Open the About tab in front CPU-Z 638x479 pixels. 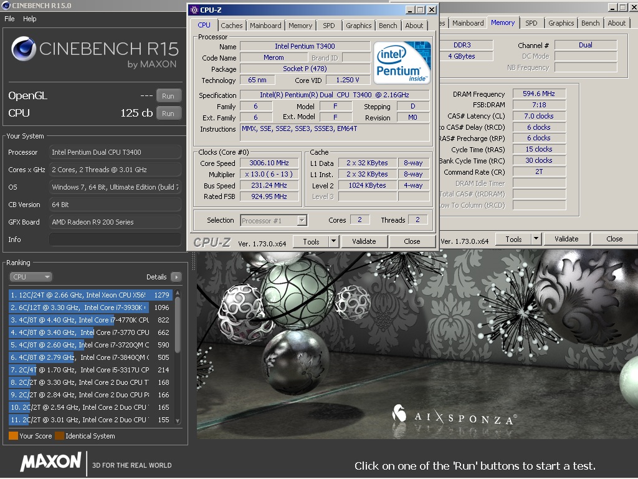click(x=414, y=25)
